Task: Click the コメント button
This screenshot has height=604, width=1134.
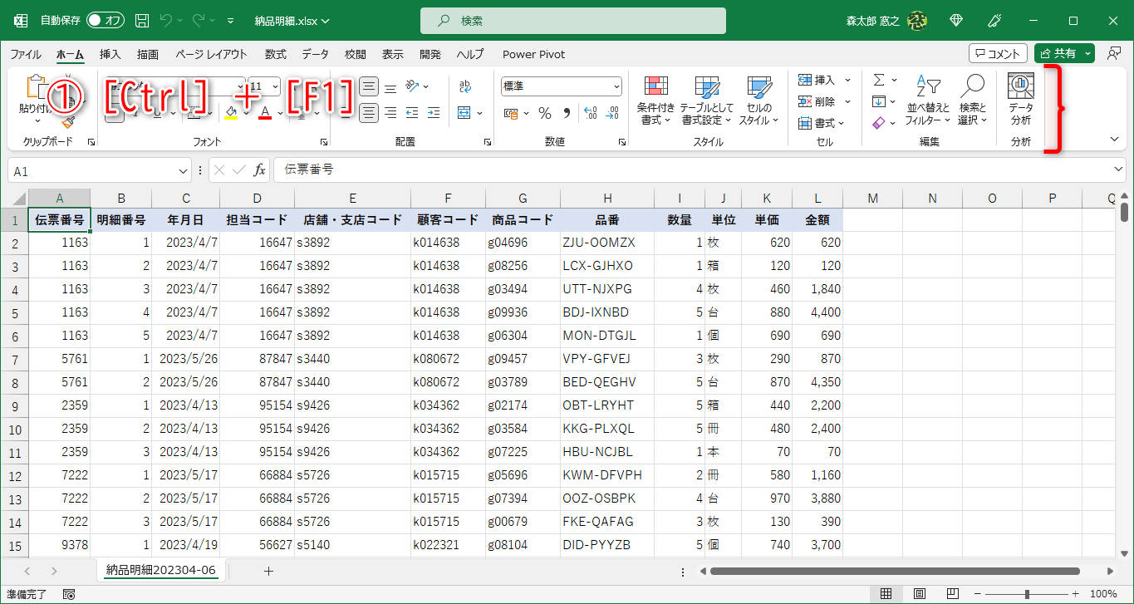Action: click(997, 53)
